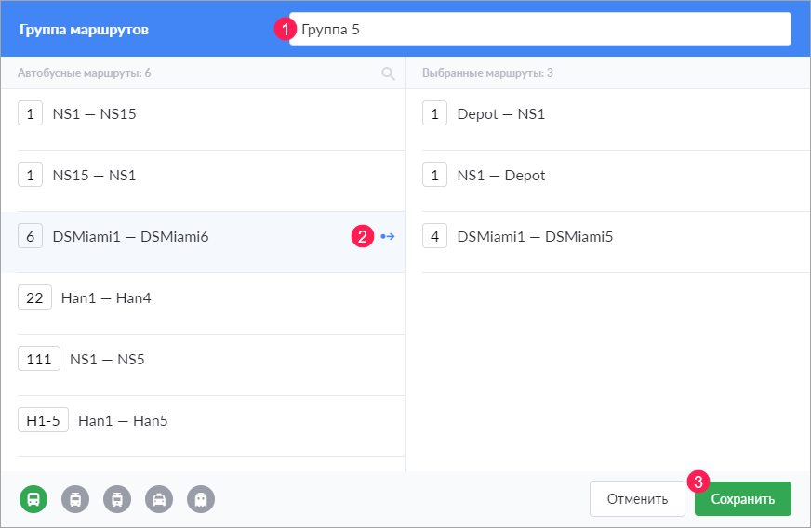The height and width of the screenshot is (528, 811).
Task: Click the ghost icon in the bottom bar
Action: pyautogui.click(x=201, y=499)
